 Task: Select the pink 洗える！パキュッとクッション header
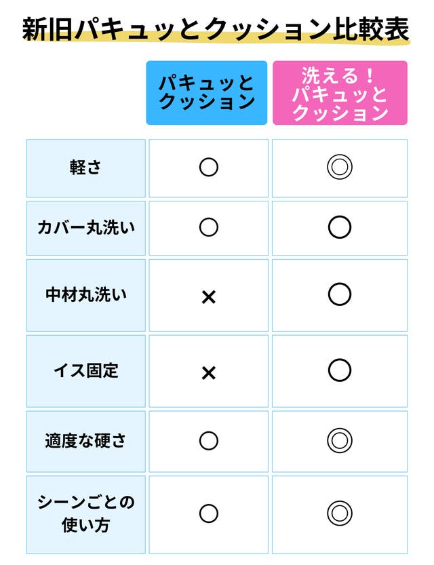coord(340,93)
